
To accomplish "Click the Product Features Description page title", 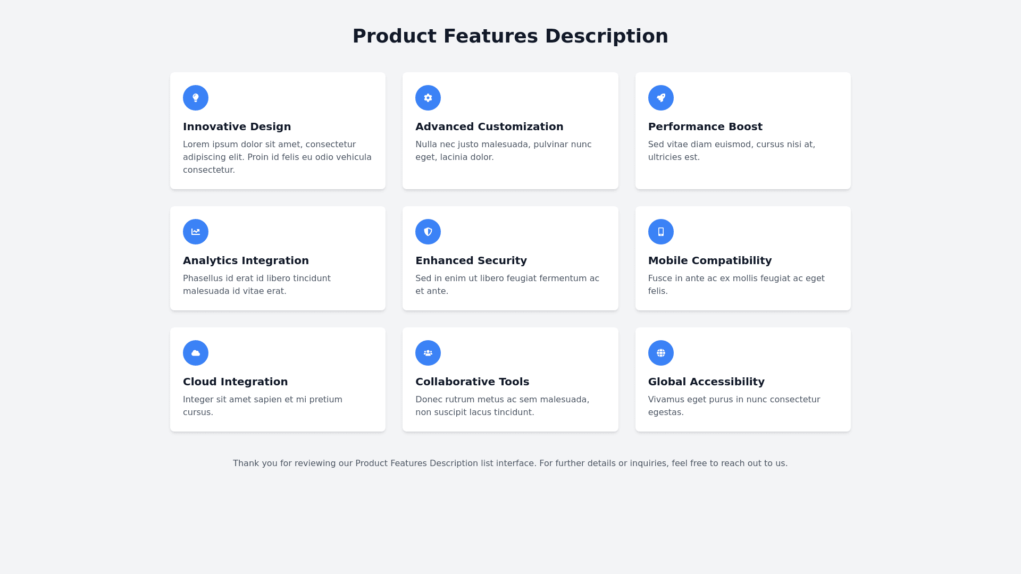I will pos(510,36).
